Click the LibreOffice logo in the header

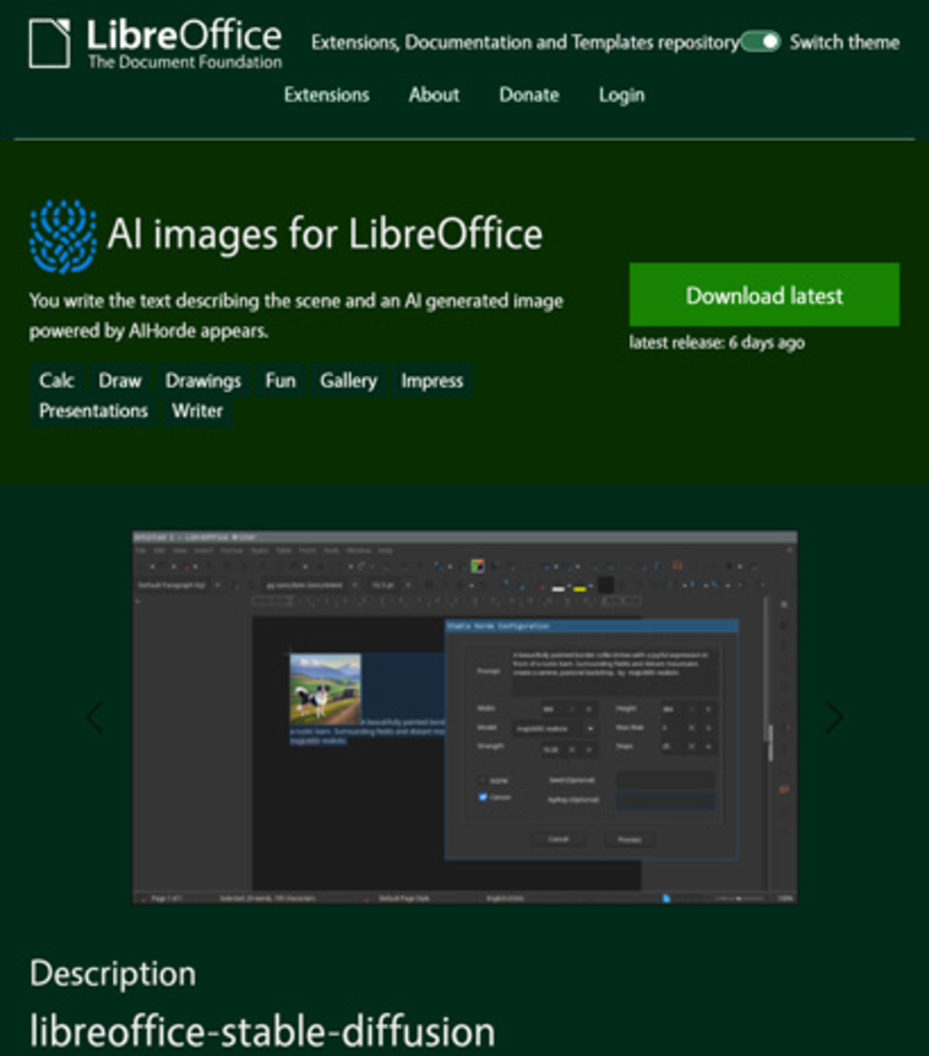(155, 44)
